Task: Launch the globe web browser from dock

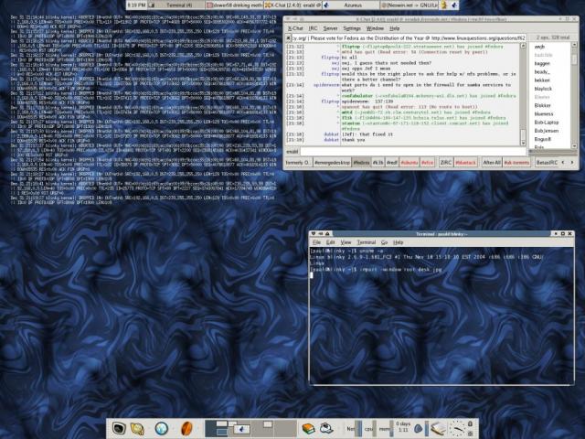Action: [161, 428]
